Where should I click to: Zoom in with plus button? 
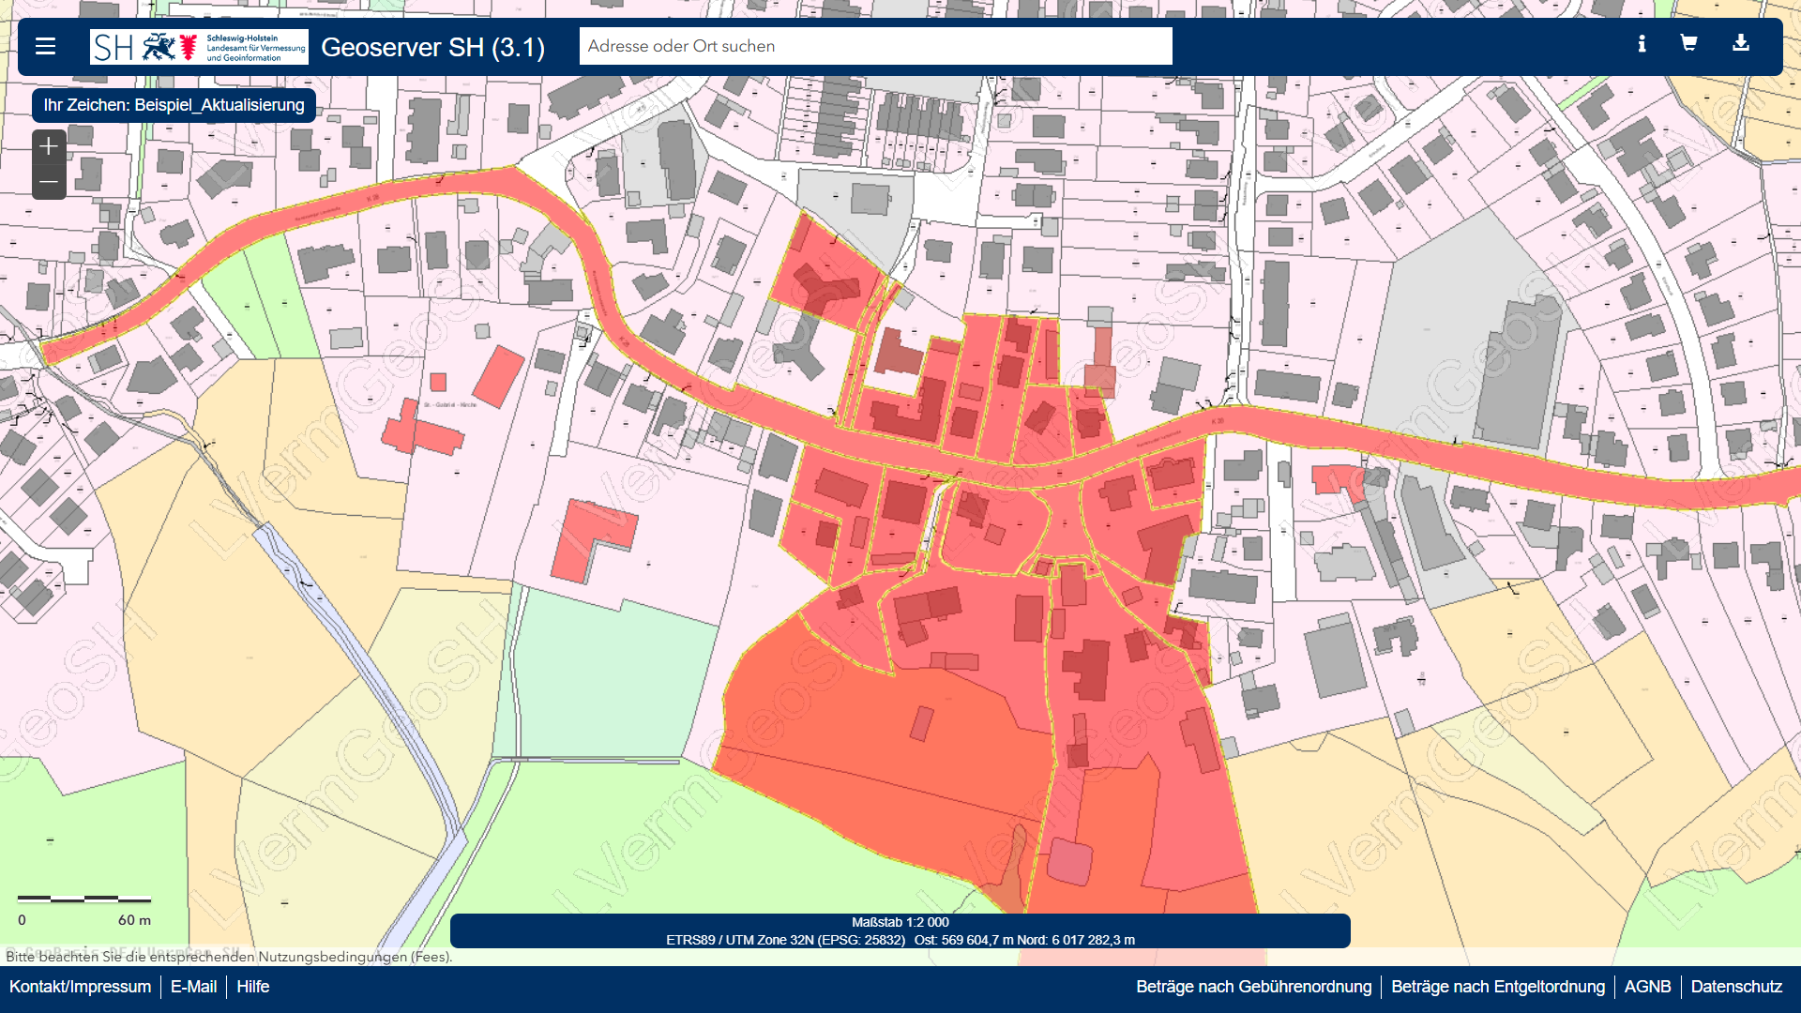point(49,146)
